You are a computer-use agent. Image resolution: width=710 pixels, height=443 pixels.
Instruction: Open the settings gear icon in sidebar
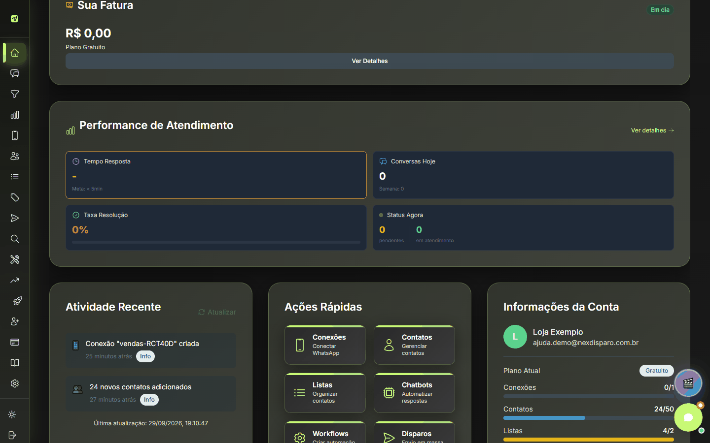(x=15, y=383)
